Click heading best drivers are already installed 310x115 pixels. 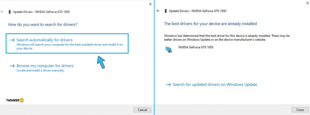pyautogui.click(x=211, y=24)
